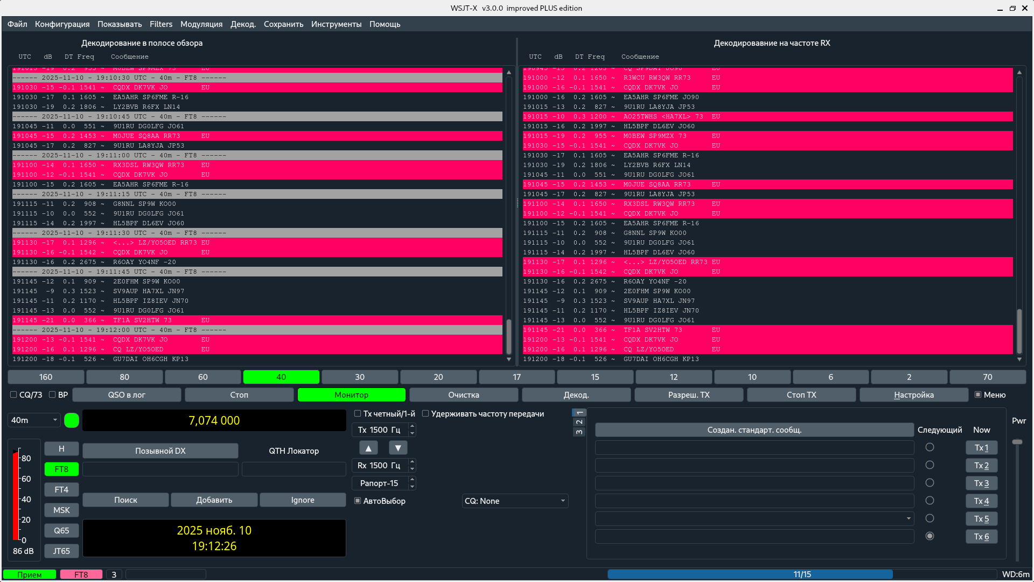The height and width of the screenshot is (582, 1034).
Task: Select the 20 meter band button
Action: coord(438,377)
